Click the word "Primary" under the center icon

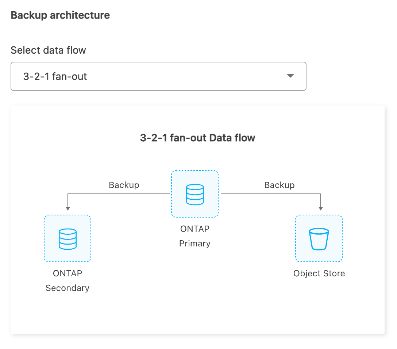(195, 243)
